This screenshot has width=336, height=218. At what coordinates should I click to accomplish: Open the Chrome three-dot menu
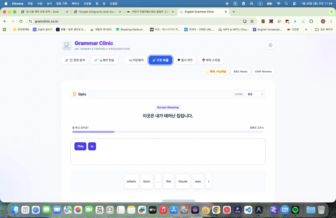tap(331, 21)
